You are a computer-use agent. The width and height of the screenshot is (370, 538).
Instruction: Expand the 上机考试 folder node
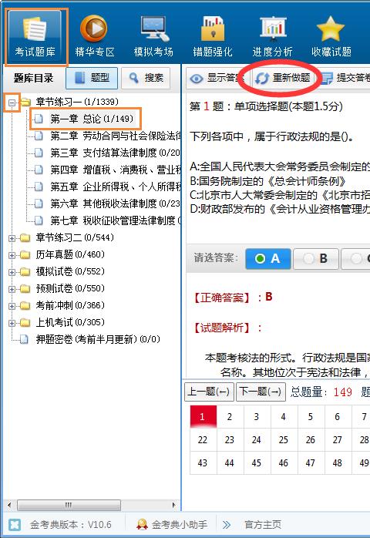pos(12,323)
